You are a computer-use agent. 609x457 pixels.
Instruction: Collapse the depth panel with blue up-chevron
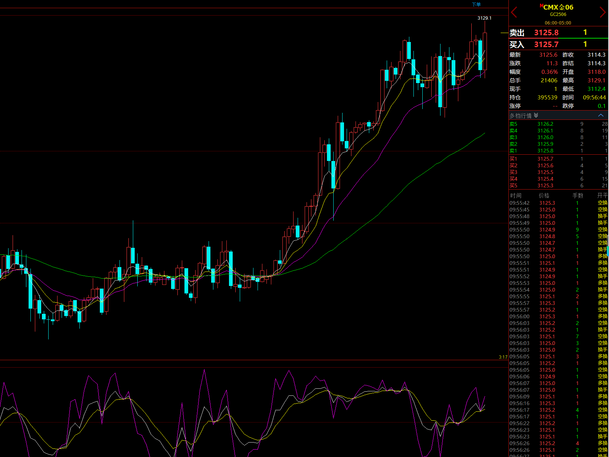point(601,115)
